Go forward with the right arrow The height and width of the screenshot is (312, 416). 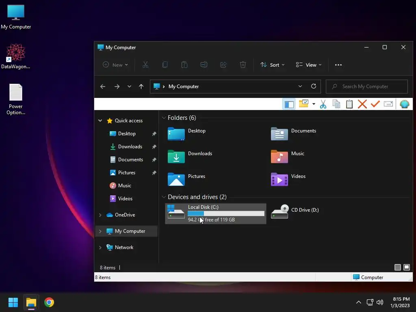[x=117, y=87]
